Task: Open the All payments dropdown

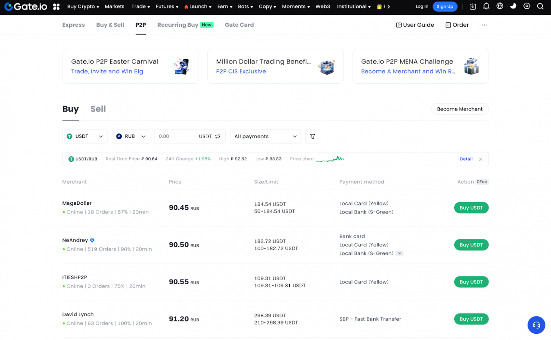Action: [x=265, y=136]
